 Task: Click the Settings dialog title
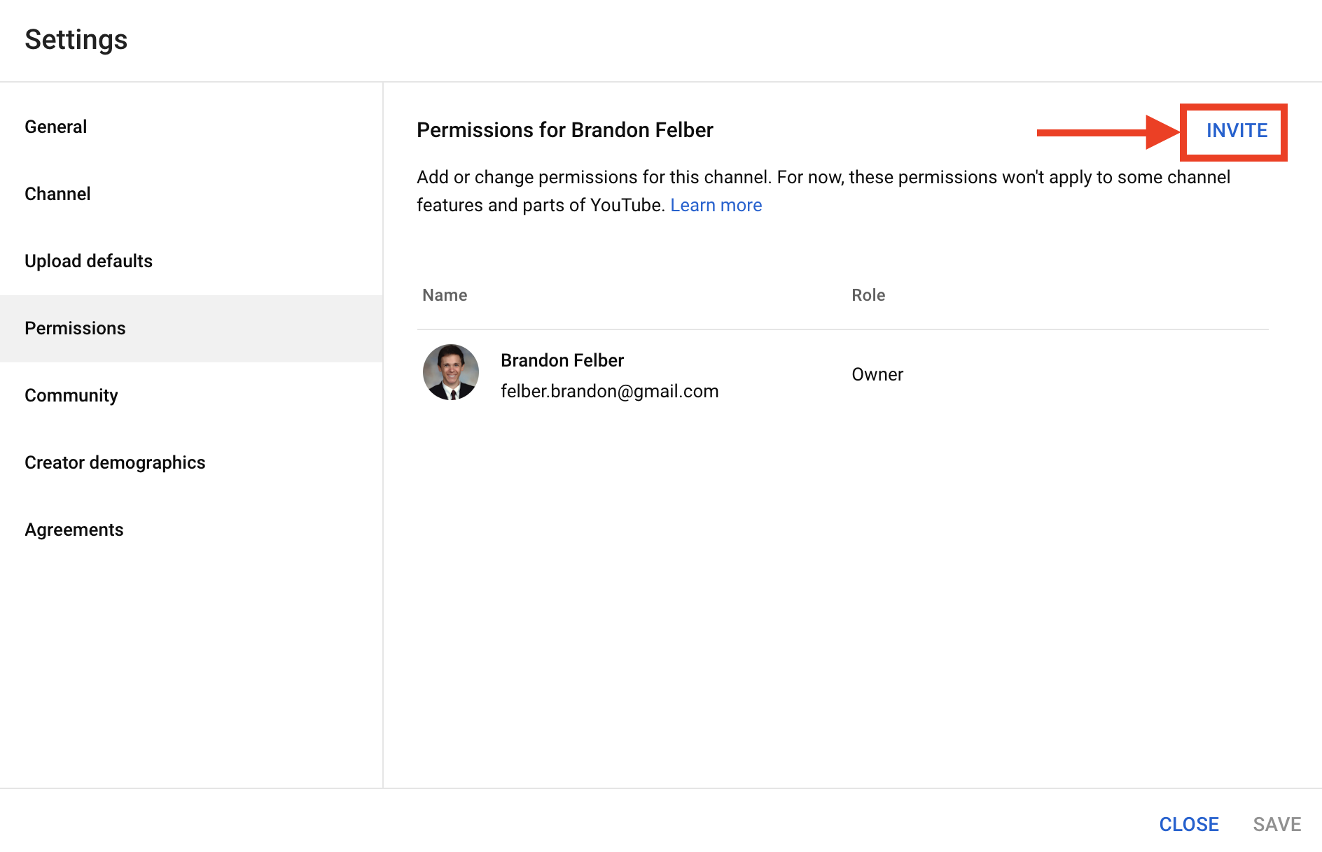76,40
